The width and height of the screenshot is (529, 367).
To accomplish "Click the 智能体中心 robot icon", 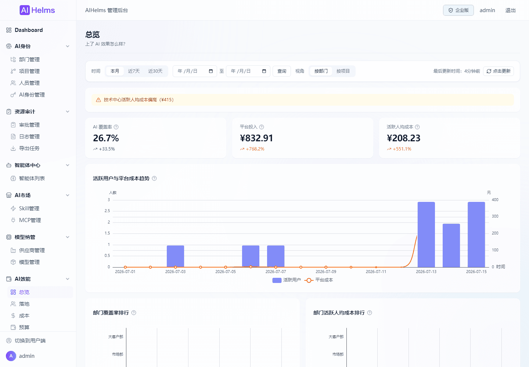I will coord(9,165).
